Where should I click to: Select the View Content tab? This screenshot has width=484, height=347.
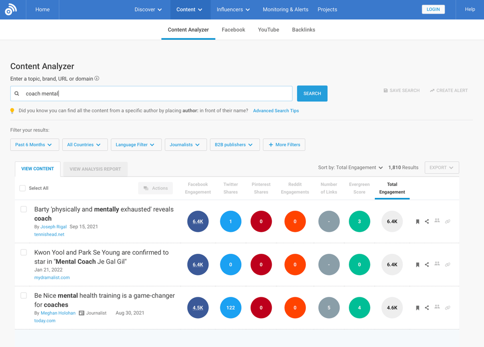pos(38,169)
